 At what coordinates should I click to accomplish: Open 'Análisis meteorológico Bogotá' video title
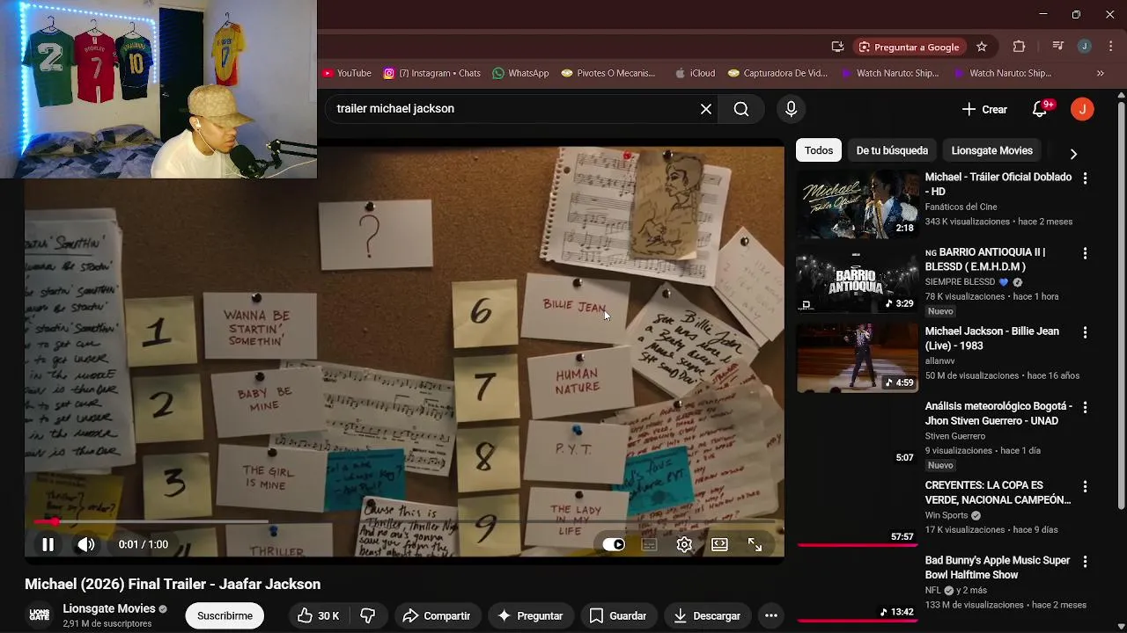click(x=998, y=413)
